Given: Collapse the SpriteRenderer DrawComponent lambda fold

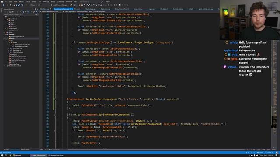Looking at the screenshot, I should coord(55,99).
